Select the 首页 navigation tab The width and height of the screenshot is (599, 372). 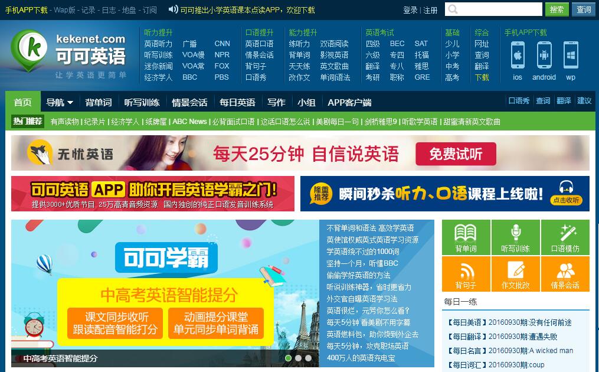point(22,102)
